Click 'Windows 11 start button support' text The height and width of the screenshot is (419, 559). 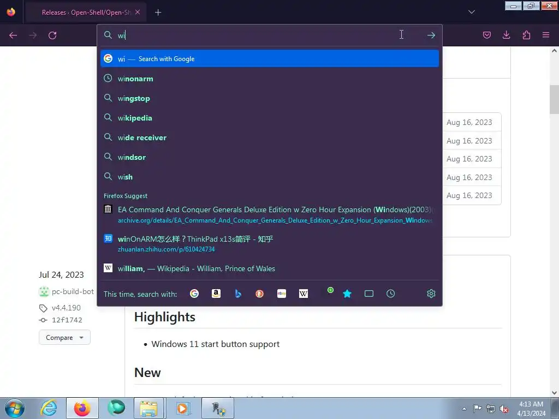tap(215, 344)
